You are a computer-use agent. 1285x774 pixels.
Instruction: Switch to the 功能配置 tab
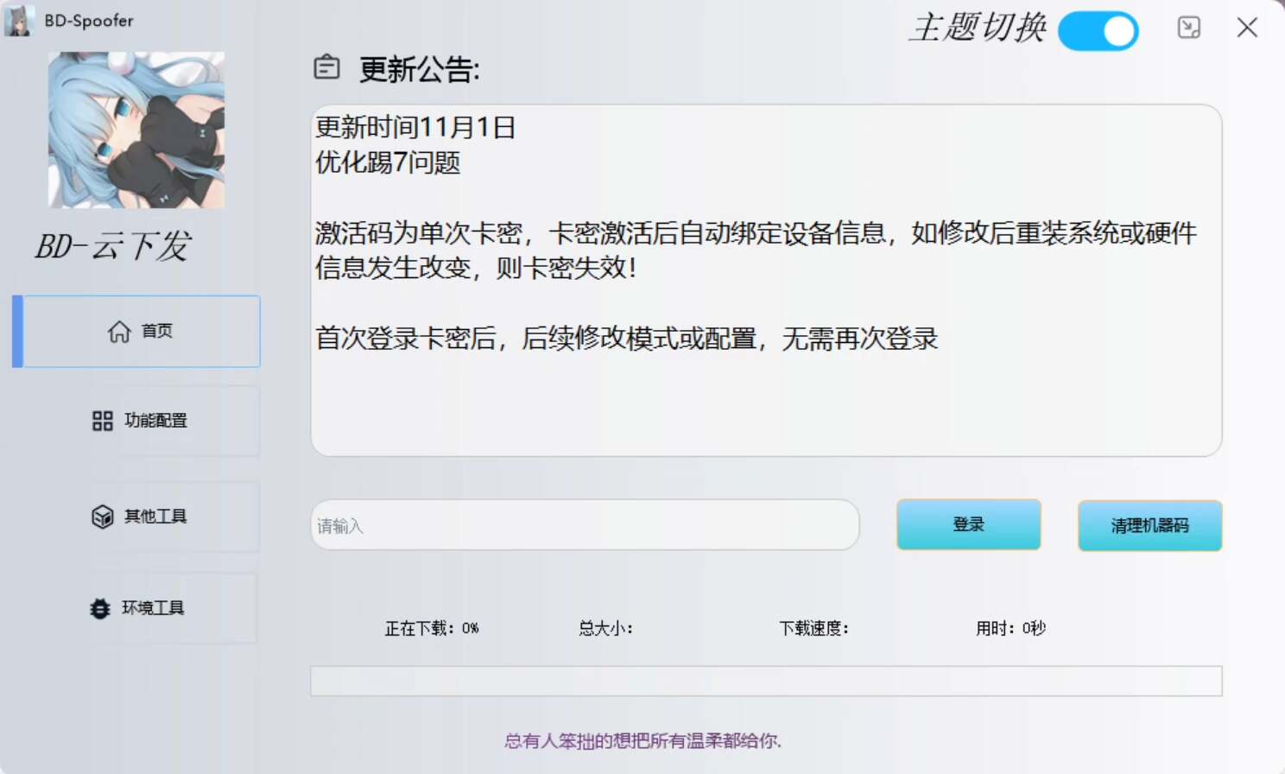tap(141, 421)
